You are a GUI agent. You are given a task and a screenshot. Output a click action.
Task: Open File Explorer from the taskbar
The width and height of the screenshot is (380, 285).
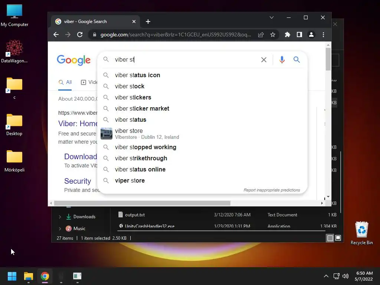click(28, 276)
